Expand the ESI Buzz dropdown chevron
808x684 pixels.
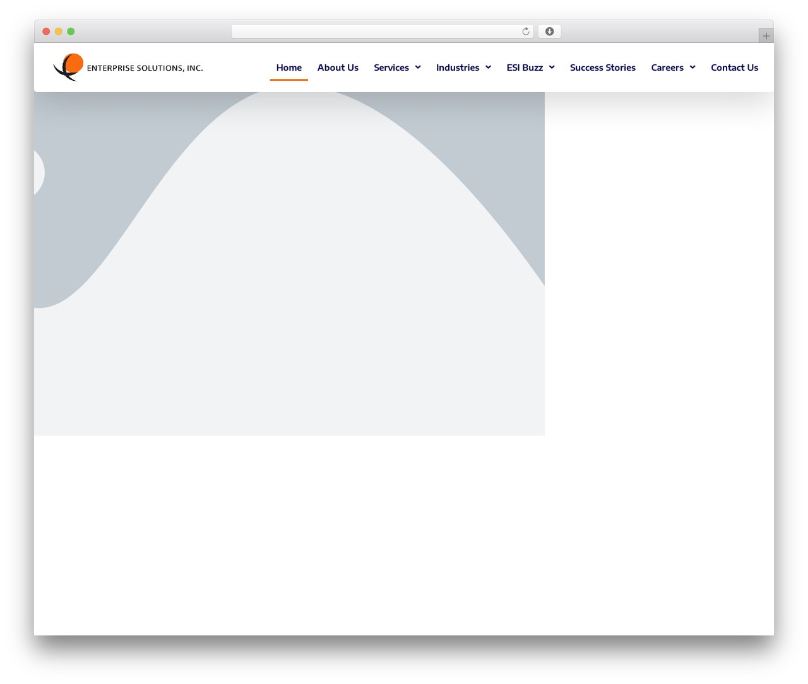pyautogui.click(x=552, y=68)
